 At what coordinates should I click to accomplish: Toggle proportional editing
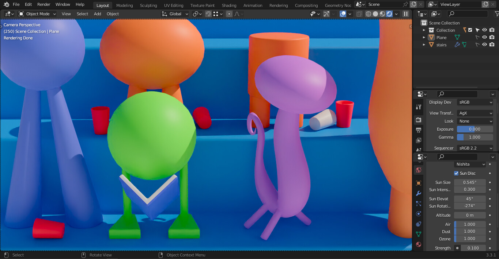click(x=229, y=14)
